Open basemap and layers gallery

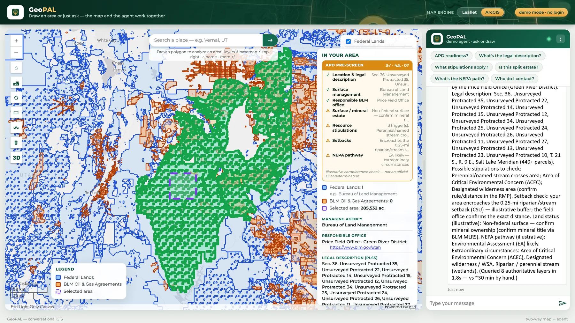(16, 83)
